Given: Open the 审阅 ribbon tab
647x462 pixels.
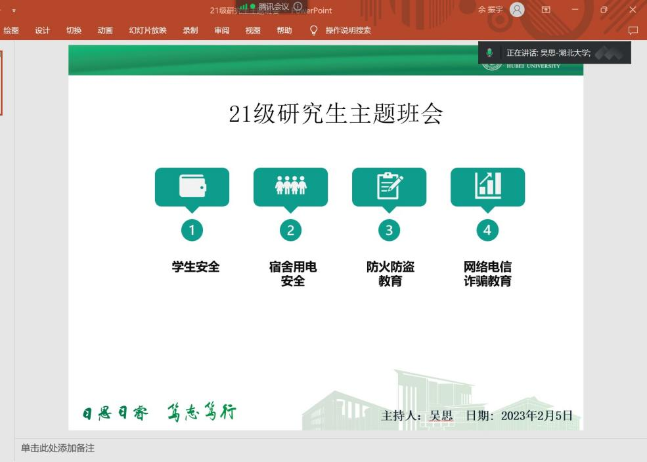Looking at the screenshot, I should tap(221, 30).
